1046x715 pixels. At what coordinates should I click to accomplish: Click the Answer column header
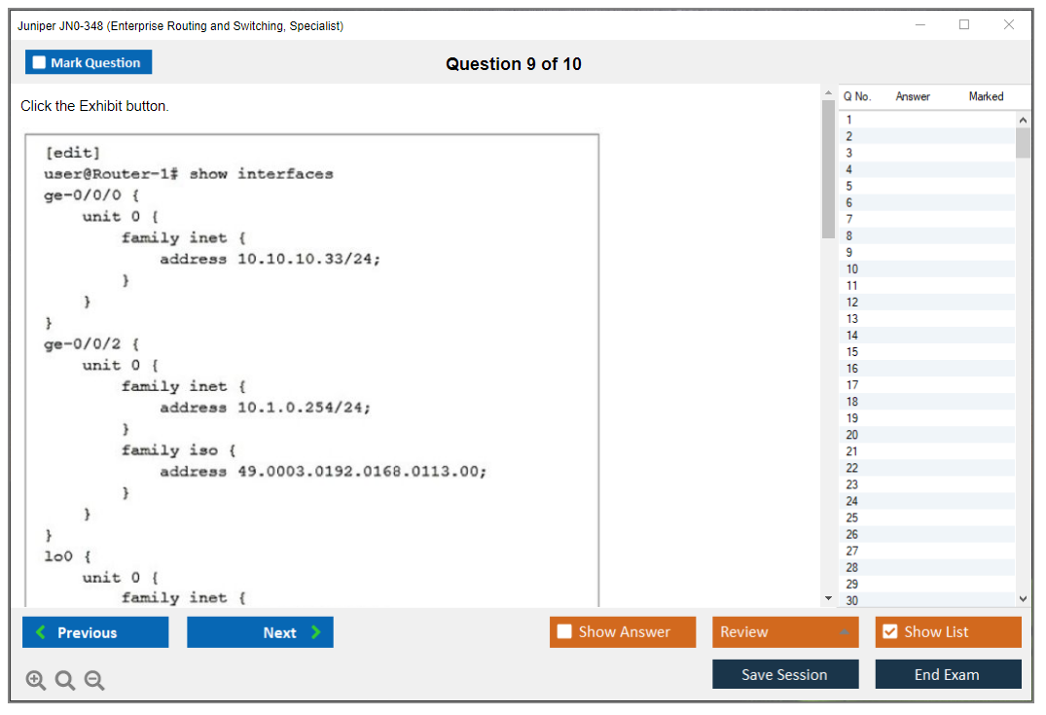coord(913,96)
